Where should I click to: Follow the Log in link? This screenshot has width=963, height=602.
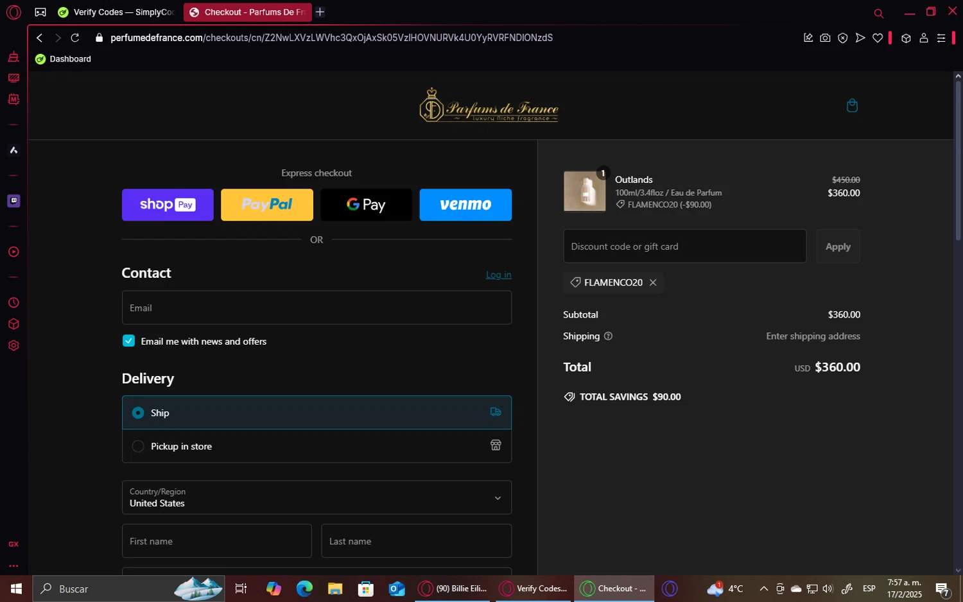[x=498, y=275]
